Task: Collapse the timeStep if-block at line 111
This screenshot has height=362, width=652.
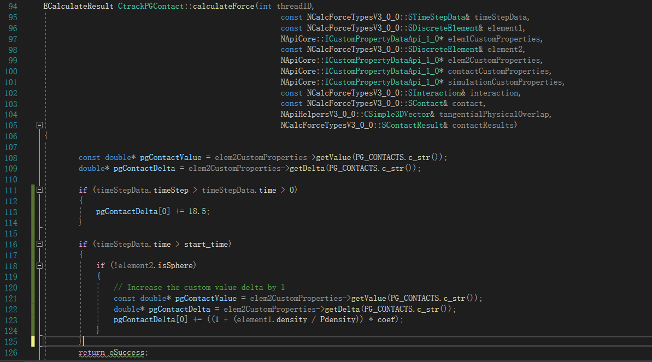Action: 39,190
